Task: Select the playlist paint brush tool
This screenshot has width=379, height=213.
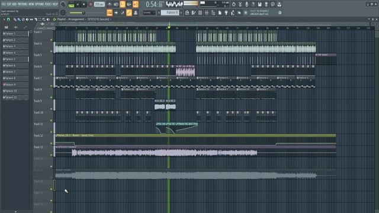Action: tap(19, 20)
